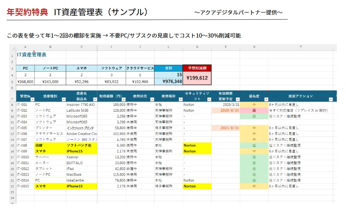Open the 資産種別 filter dropdown

pyautogui.click(x=63, y=99)
